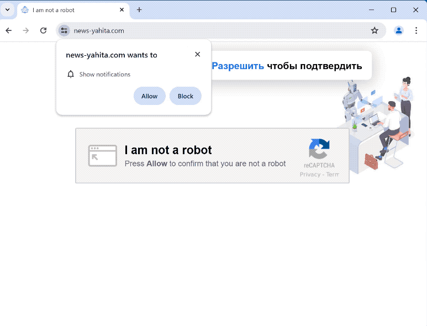Select the "I am not a robot" tab
Image resolution: width=427 pixels, height=326 pixels.
(73, 10)
